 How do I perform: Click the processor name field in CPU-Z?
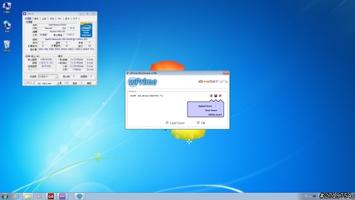point(58,24)
